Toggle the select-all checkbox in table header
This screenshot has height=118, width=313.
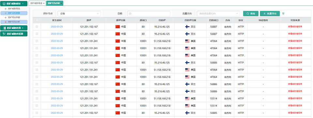tap(37, 20)
